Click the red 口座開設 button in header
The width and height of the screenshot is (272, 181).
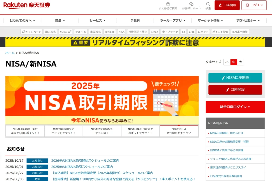(227, 5)
